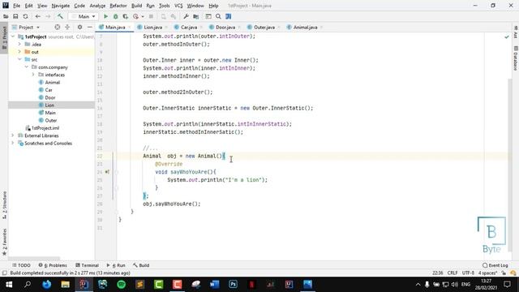Open settings via the wrench icon

click(186, 16)
